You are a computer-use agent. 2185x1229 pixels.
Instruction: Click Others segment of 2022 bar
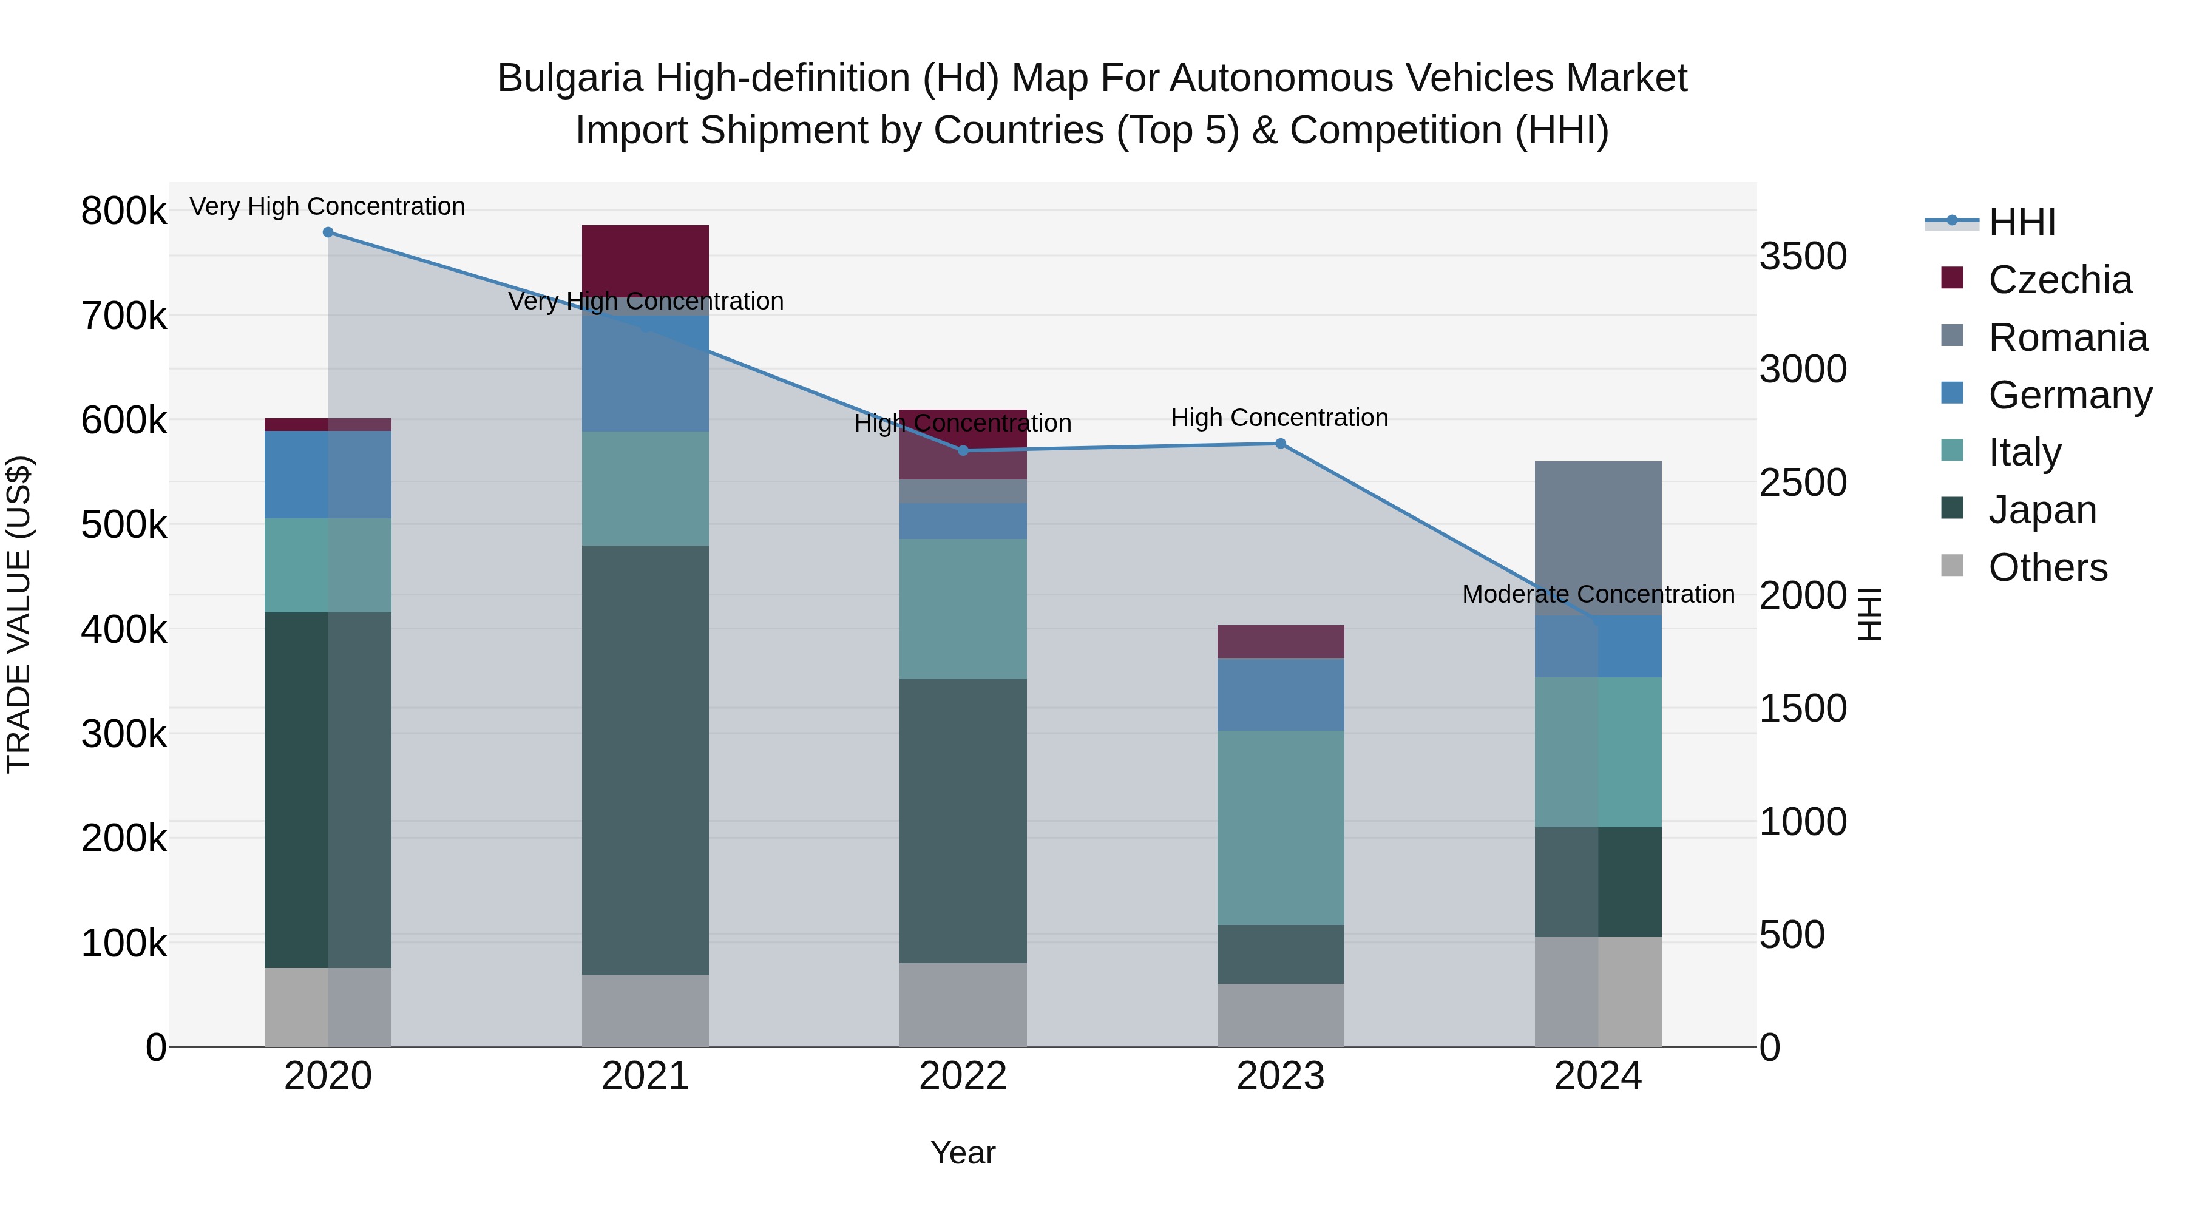click(x=963, y=1004)
